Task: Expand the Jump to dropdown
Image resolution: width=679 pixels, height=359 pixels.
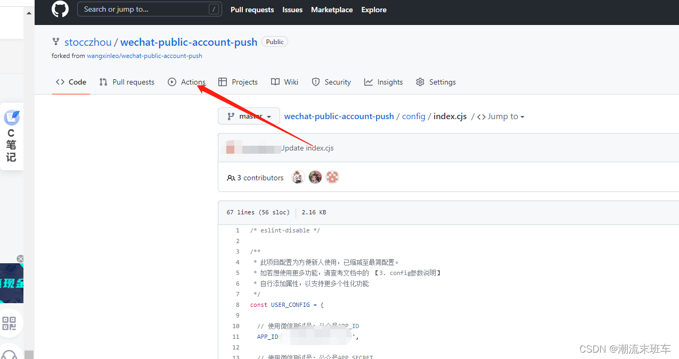Action: coord(501,116)
